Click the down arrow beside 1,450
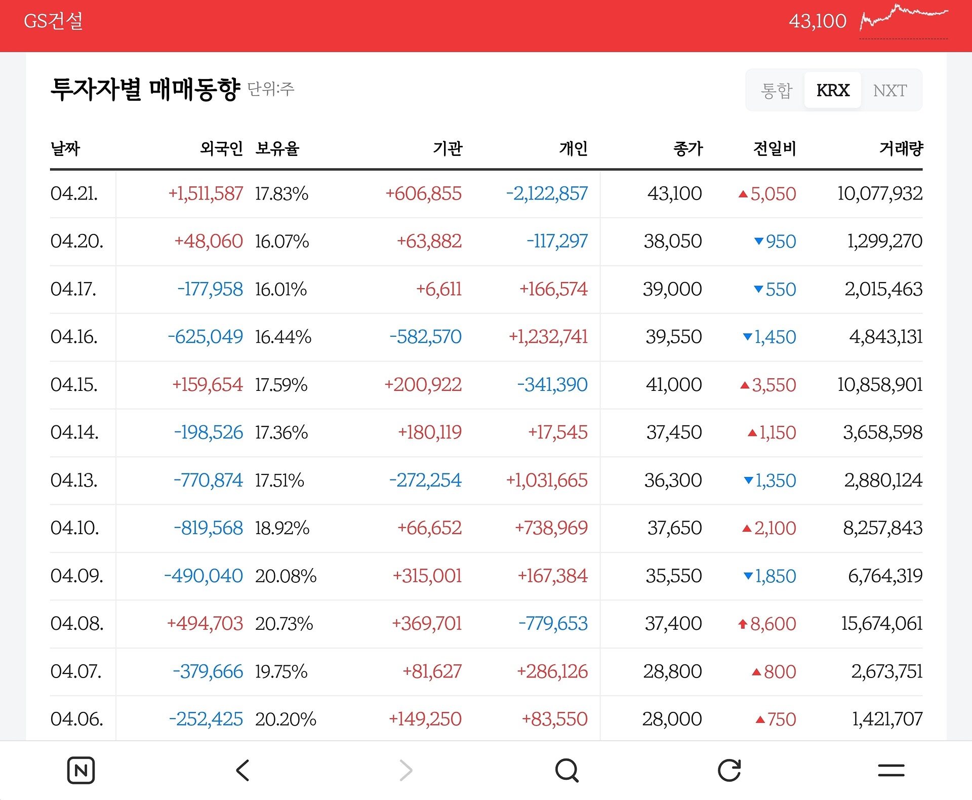The height and width of the screenshot is (800, 972). click(747, 337)
